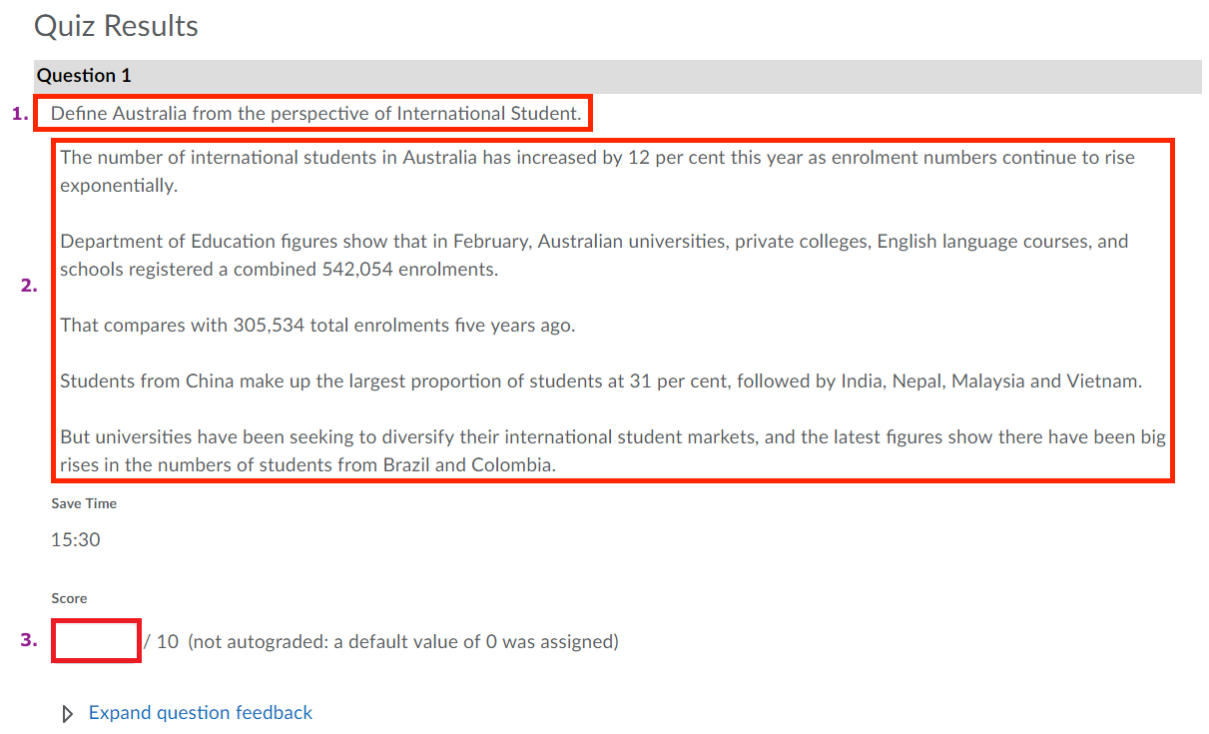Click sentence about 305,534 total enrolments
Viewport: 1209px width, 734px height.
click(x=317, y=326)
